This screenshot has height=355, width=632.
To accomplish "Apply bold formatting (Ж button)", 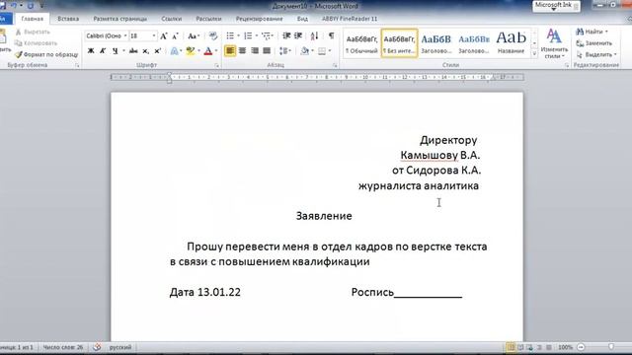I will (91, 51).
